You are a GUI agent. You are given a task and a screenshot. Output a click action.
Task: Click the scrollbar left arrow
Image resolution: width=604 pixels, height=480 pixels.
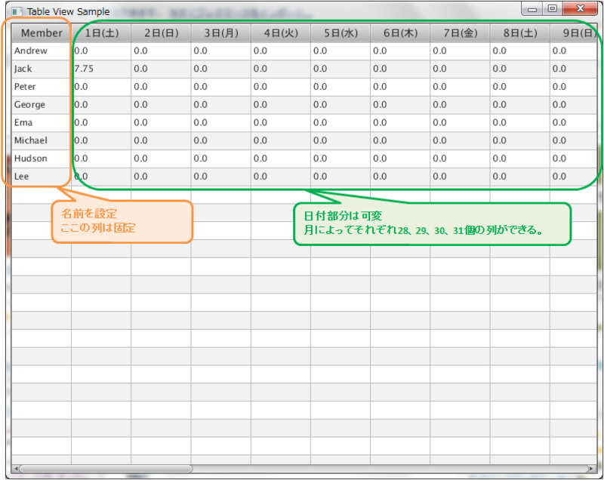coord(16,469)
